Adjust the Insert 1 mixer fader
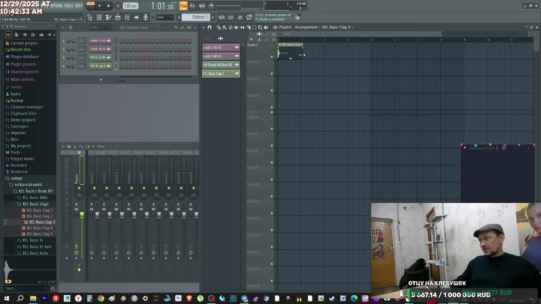The width and height of the screenshot is (541, 304). 97,215
